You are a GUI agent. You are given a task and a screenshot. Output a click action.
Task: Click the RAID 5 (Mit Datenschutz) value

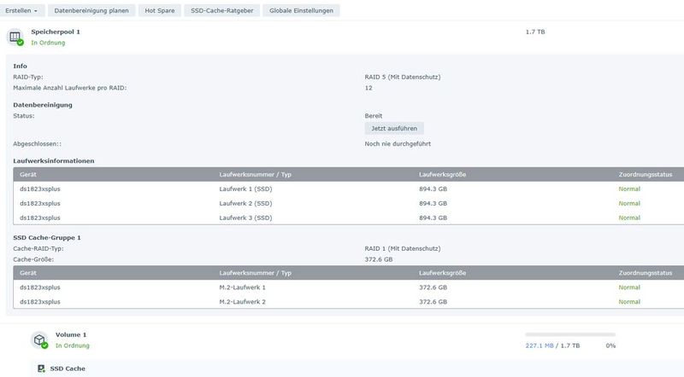pos(403,77)
